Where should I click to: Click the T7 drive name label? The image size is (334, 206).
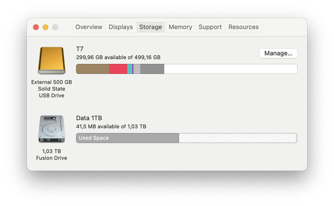pyautogui.click(x=80, y=49)
